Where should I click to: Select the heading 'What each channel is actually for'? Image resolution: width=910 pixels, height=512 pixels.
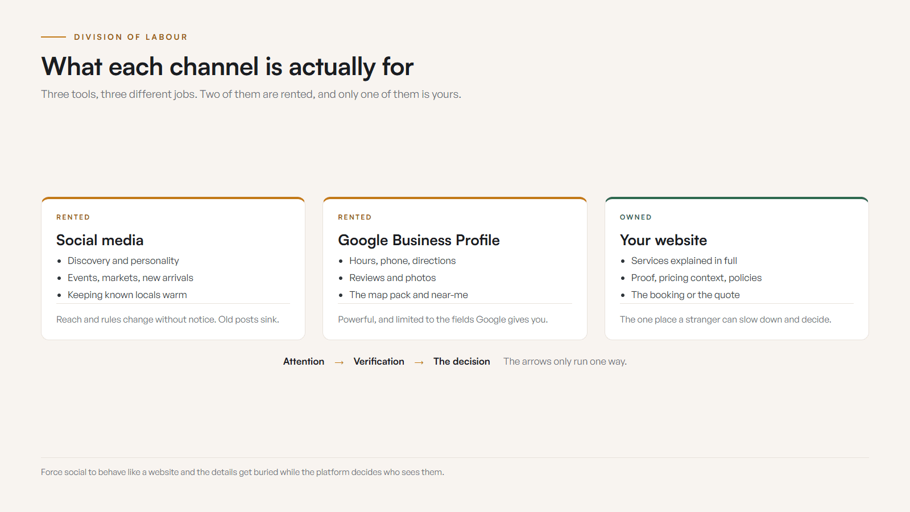(x=227, y=67)
